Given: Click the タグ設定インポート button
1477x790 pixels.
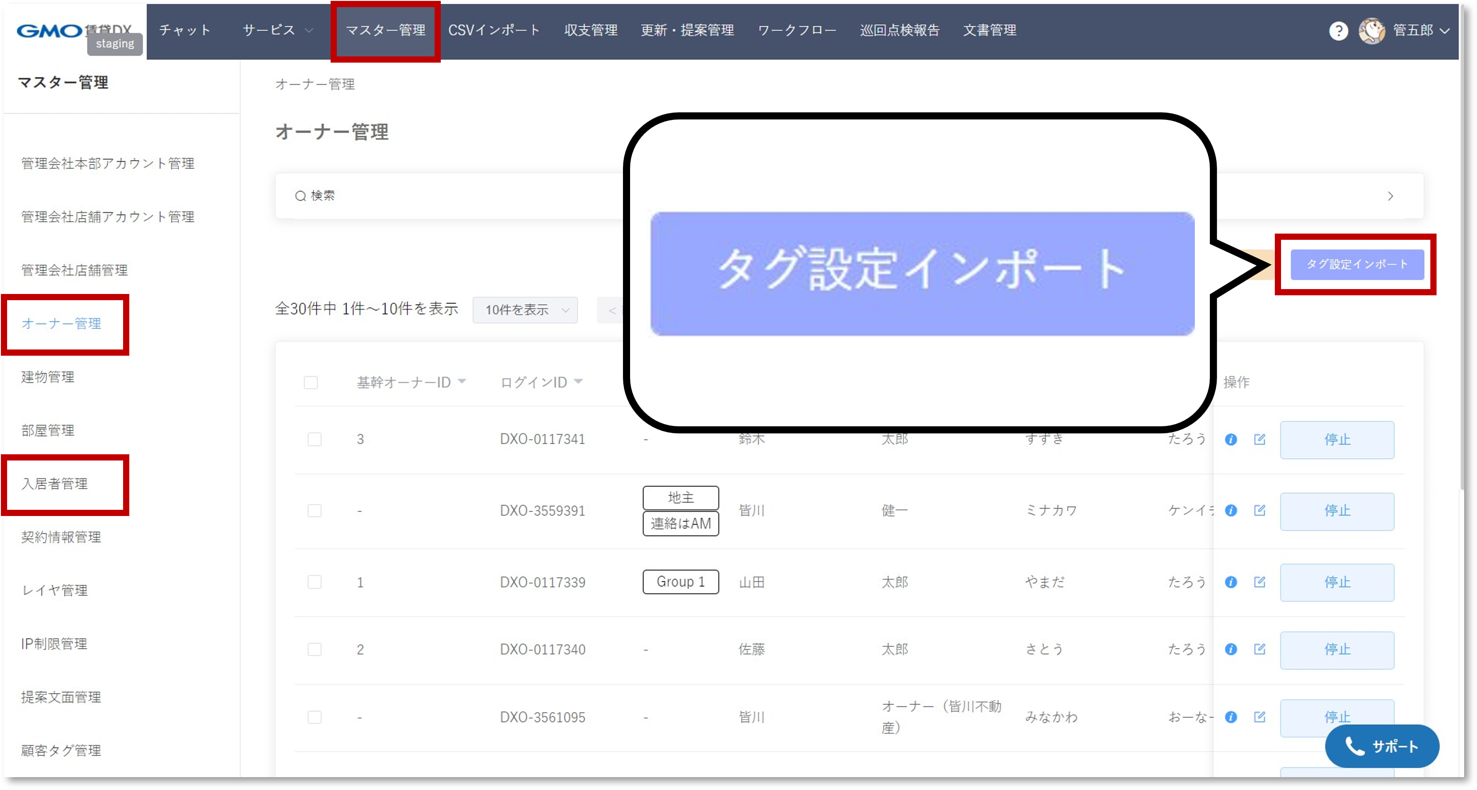Looking at the screenshot, I should [x=1357, y=264].
